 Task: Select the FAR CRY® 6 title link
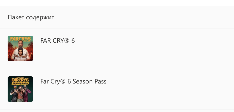[x=58, y=41]
